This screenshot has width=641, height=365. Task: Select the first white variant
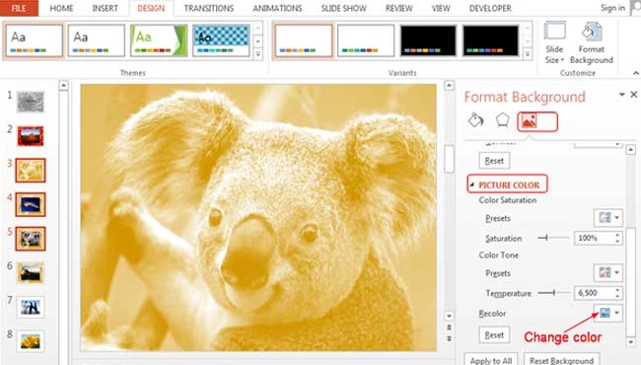[304, 40]
